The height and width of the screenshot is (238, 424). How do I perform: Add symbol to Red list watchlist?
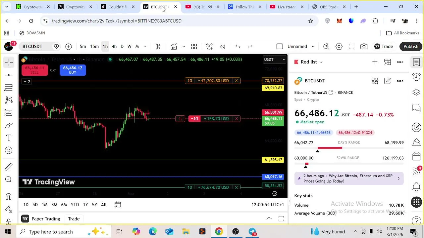click(x=375, y=62)
